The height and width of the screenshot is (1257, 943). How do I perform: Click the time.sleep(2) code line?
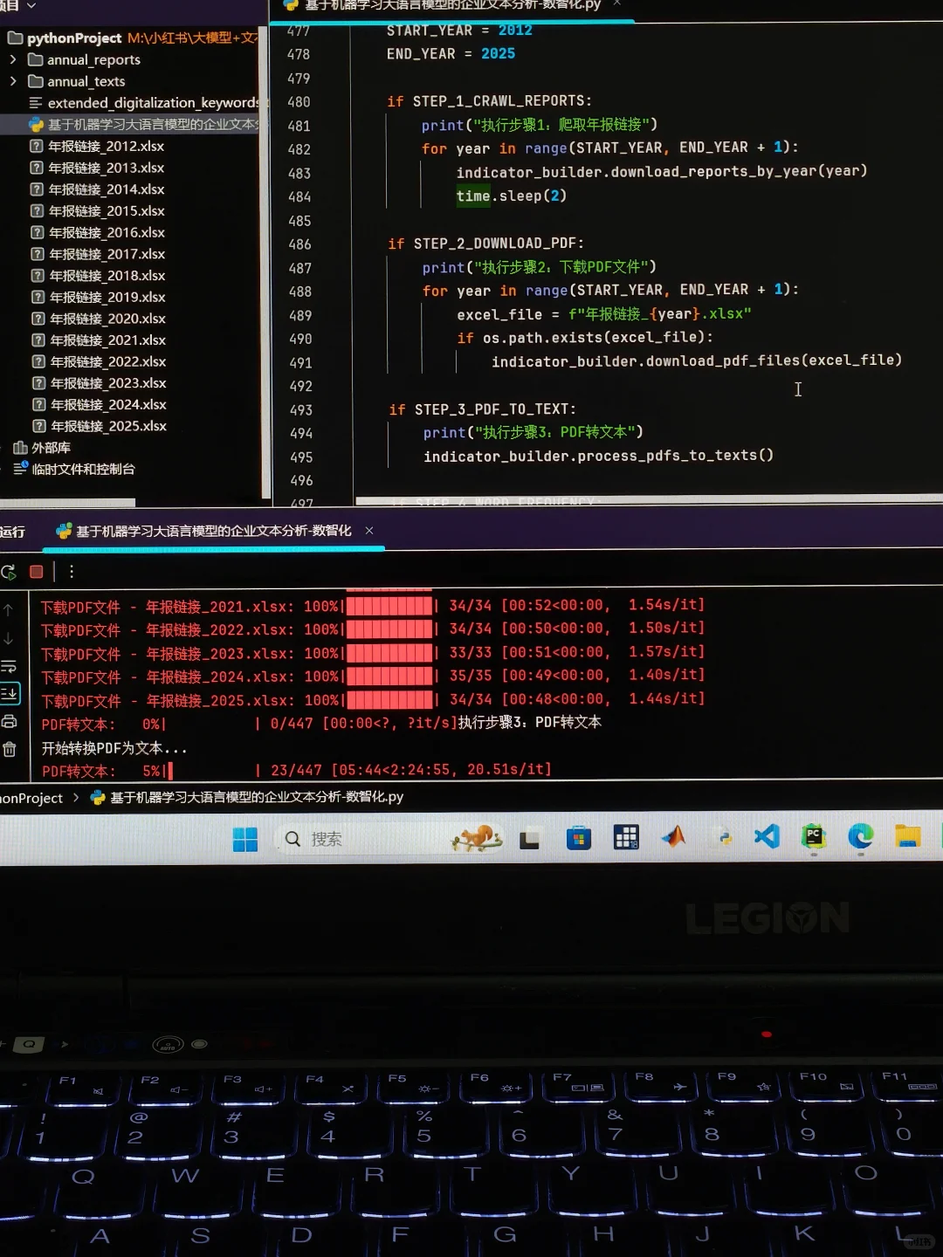click(x=511, y=196)
